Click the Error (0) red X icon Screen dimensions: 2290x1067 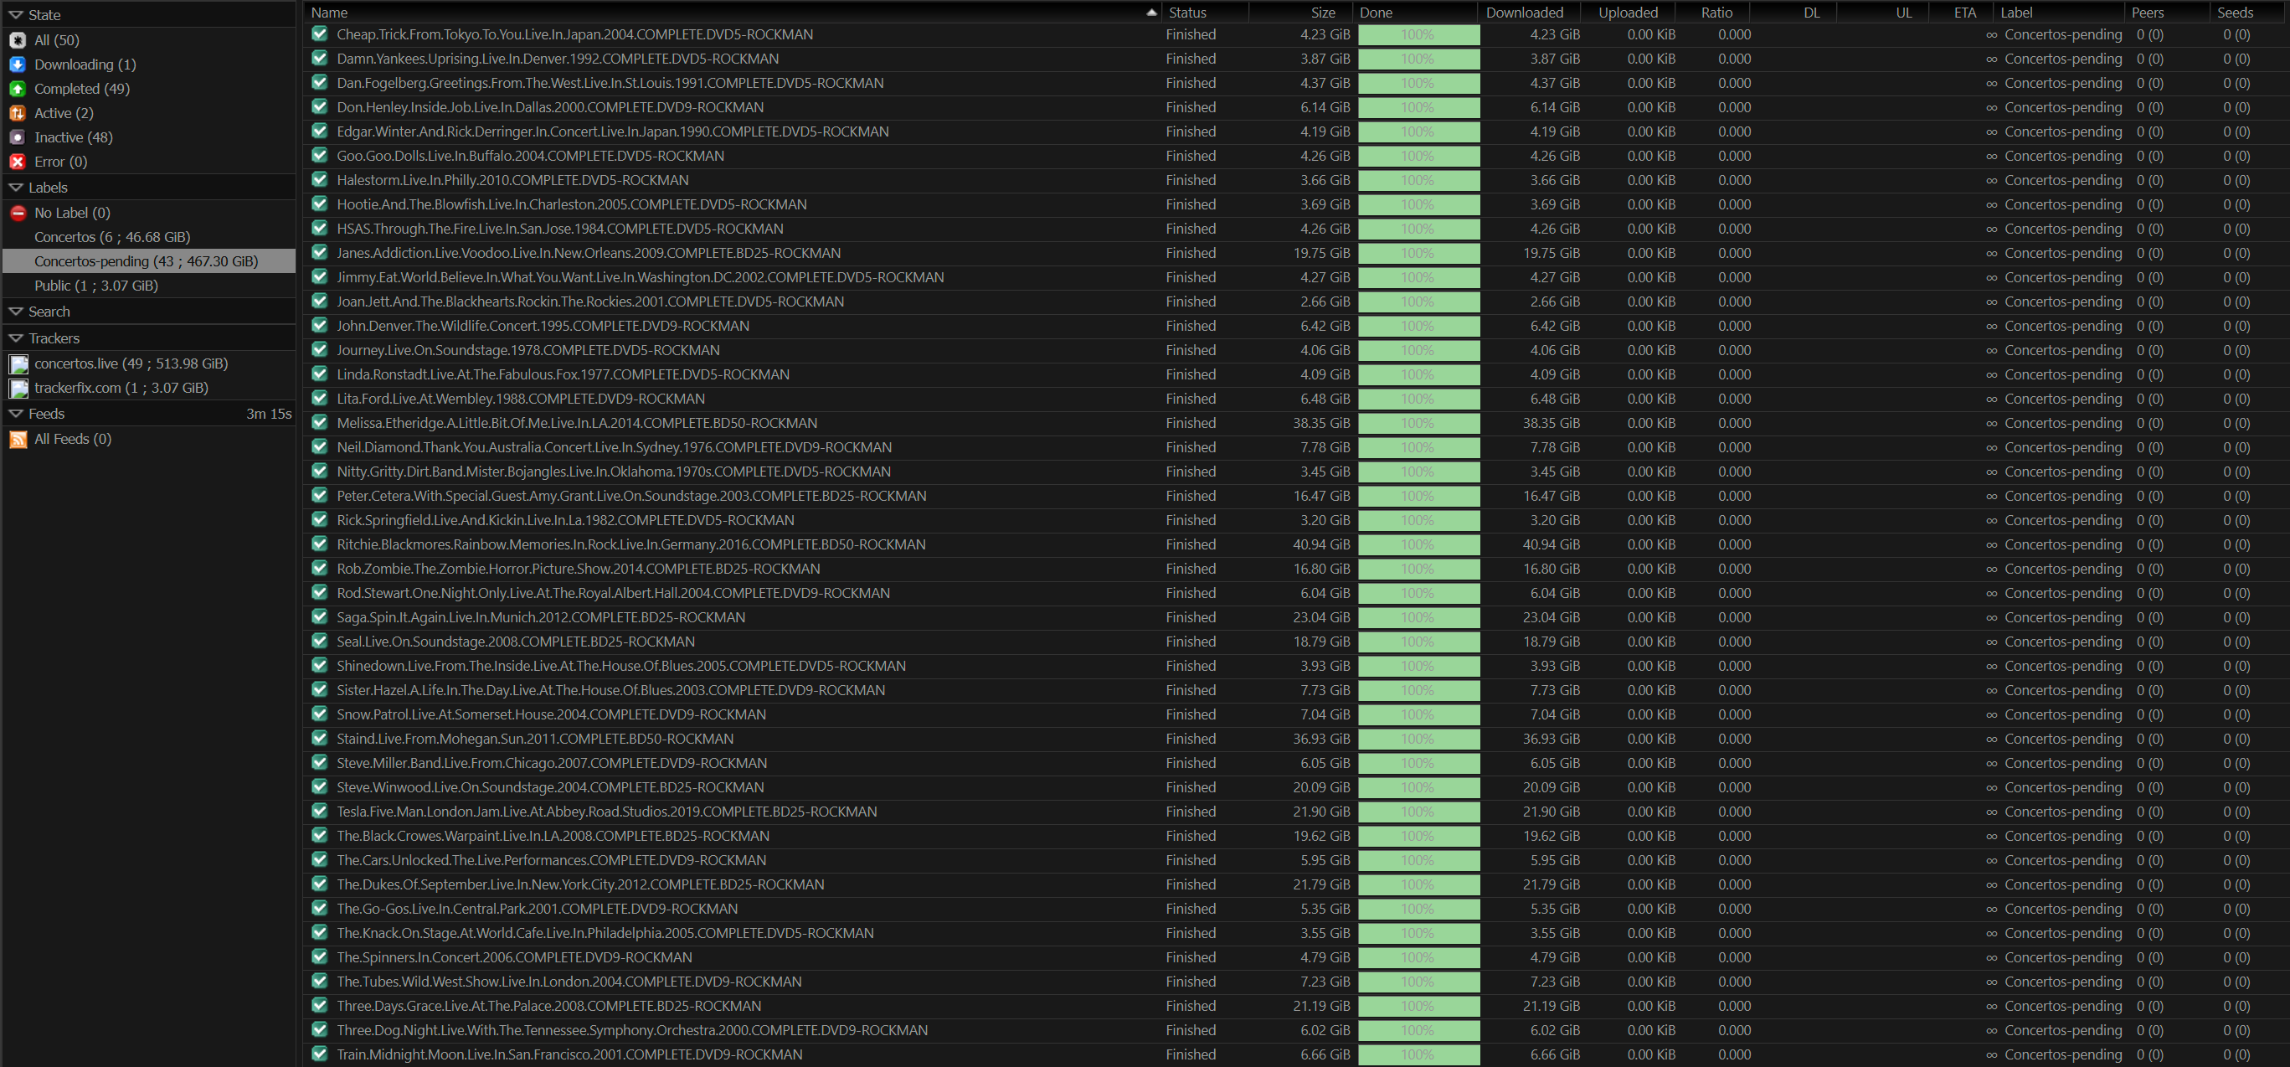pyautogui.click(x=17, y=162)
